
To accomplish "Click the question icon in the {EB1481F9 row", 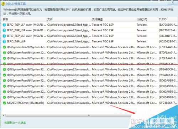I will tap(4, 36).
